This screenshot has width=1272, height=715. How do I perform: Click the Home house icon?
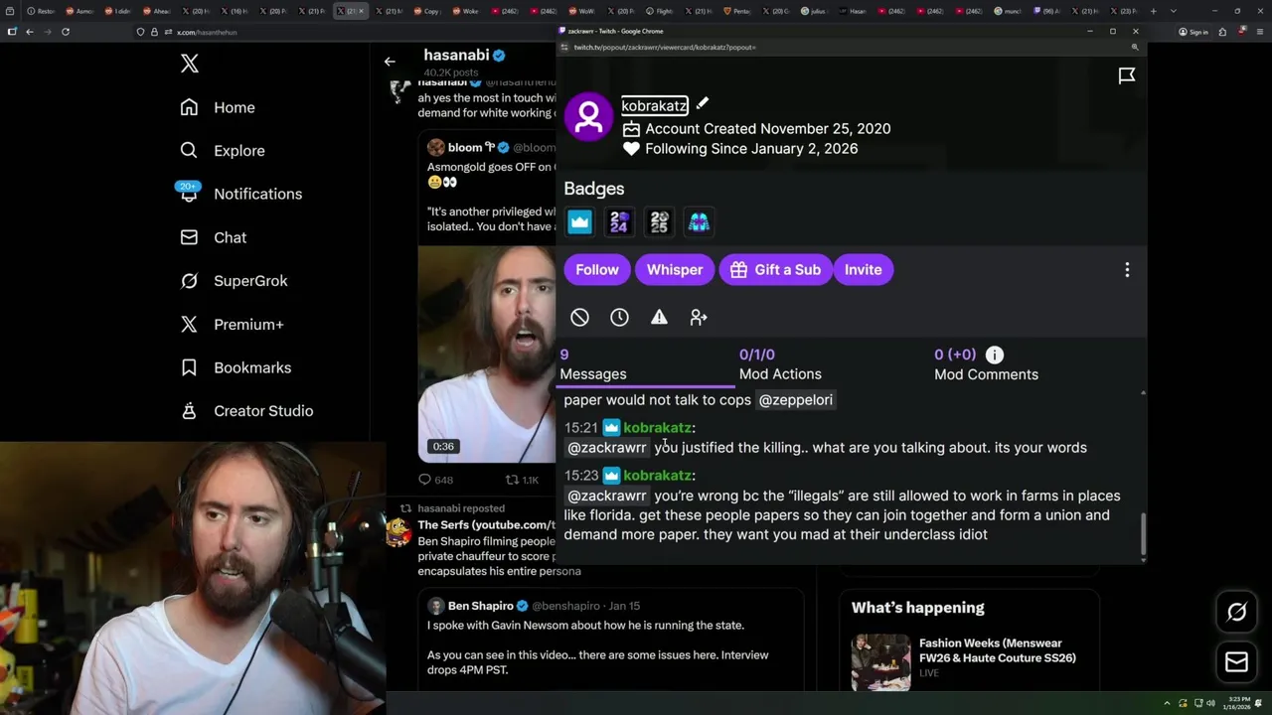tap(189, 107)
